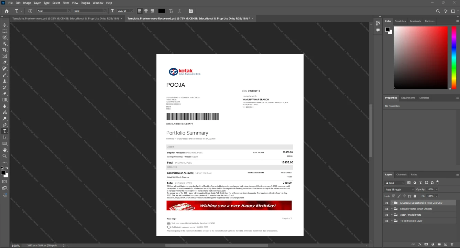
Task: Select the Path Selection tool
Action: [x=5, y=137]
